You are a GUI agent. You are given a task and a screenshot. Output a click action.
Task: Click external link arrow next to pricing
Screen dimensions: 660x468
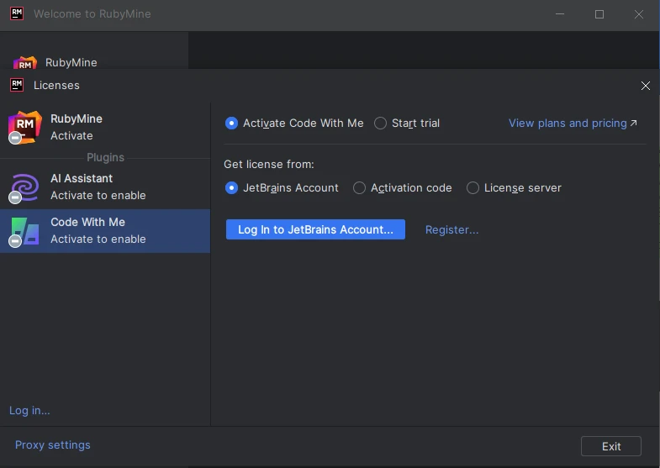tap(634, 124)
